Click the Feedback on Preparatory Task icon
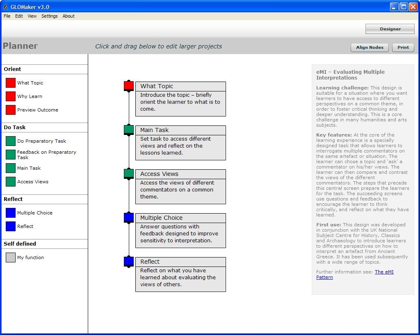420x335 pixels. (x=11, y=155)
